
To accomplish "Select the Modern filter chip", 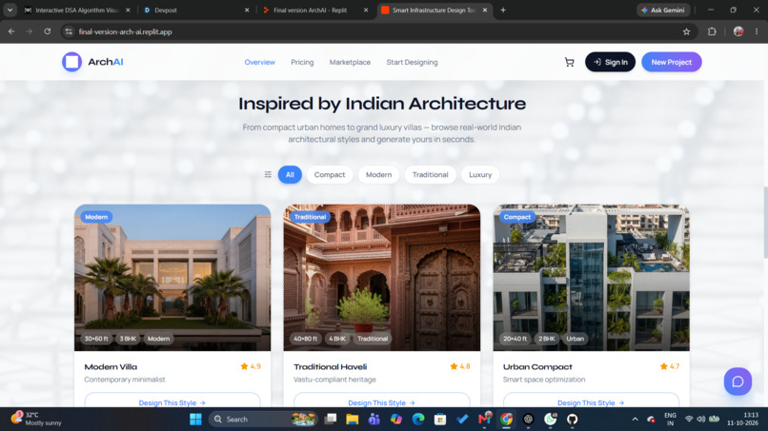I will [x=378, y=175].
